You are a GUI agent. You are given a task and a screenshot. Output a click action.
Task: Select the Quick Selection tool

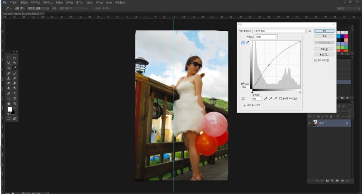(x=15, y=63)
